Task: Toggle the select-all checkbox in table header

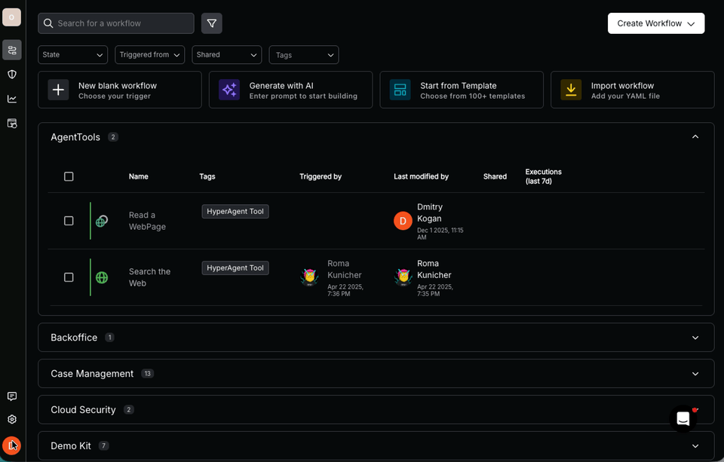Action: click(69, 176)
